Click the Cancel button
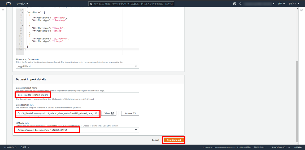305x150 pixels. 155,140
